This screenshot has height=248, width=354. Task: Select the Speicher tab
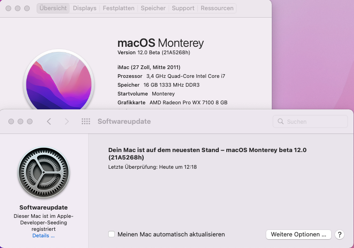[x=153, y=8]
